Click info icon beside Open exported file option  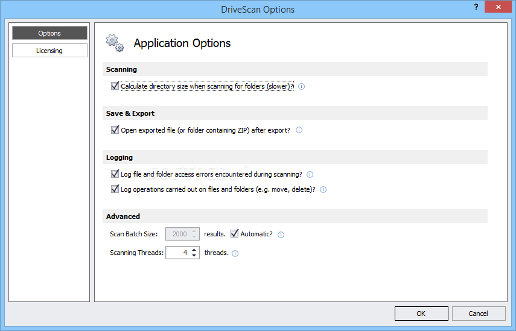coord(299,130)
